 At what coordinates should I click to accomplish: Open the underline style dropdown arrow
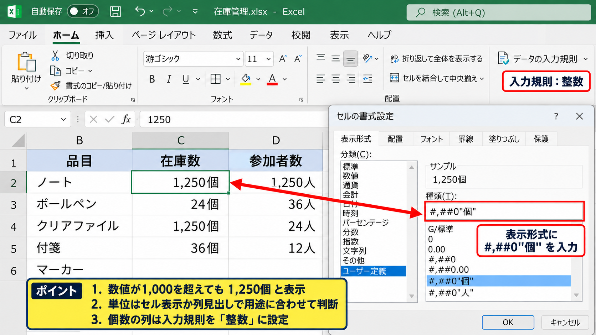click(198, 79)
